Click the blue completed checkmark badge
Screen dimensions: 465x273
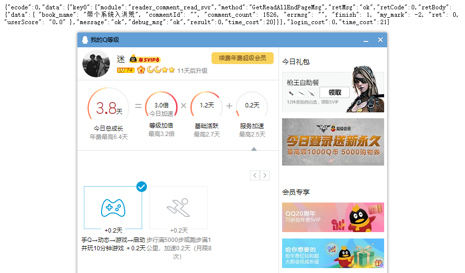142,186
